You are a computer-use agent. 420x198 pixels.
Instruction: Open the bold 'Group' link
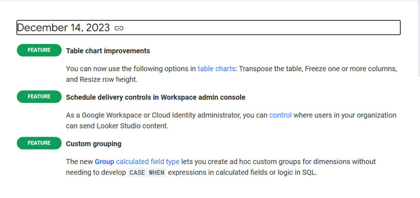(x=105, y=162)
